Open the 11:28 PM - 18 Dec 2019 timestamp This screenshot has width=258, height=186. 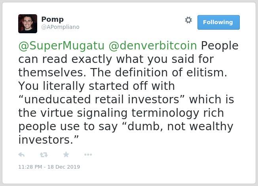point(49,167)
